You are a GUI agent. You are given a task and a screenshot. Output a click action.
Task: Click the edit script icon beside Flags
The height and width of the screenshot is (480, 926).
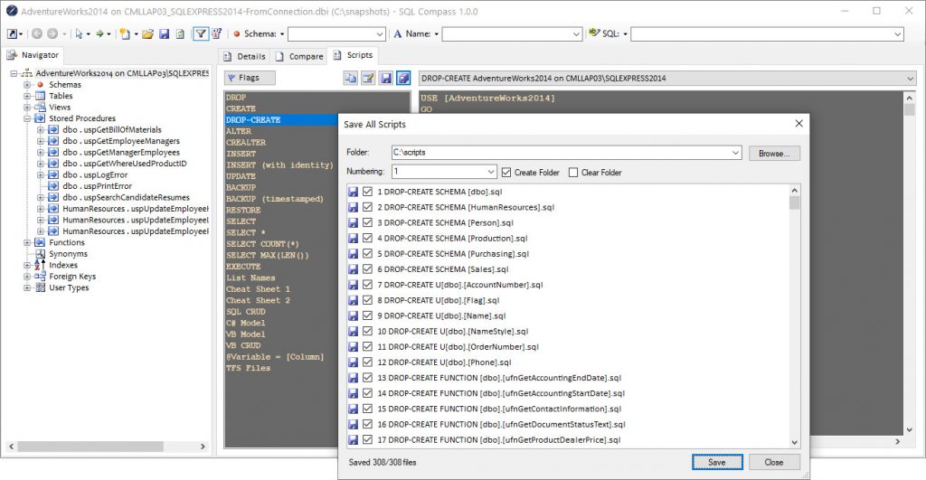click(x=368, y=79)
